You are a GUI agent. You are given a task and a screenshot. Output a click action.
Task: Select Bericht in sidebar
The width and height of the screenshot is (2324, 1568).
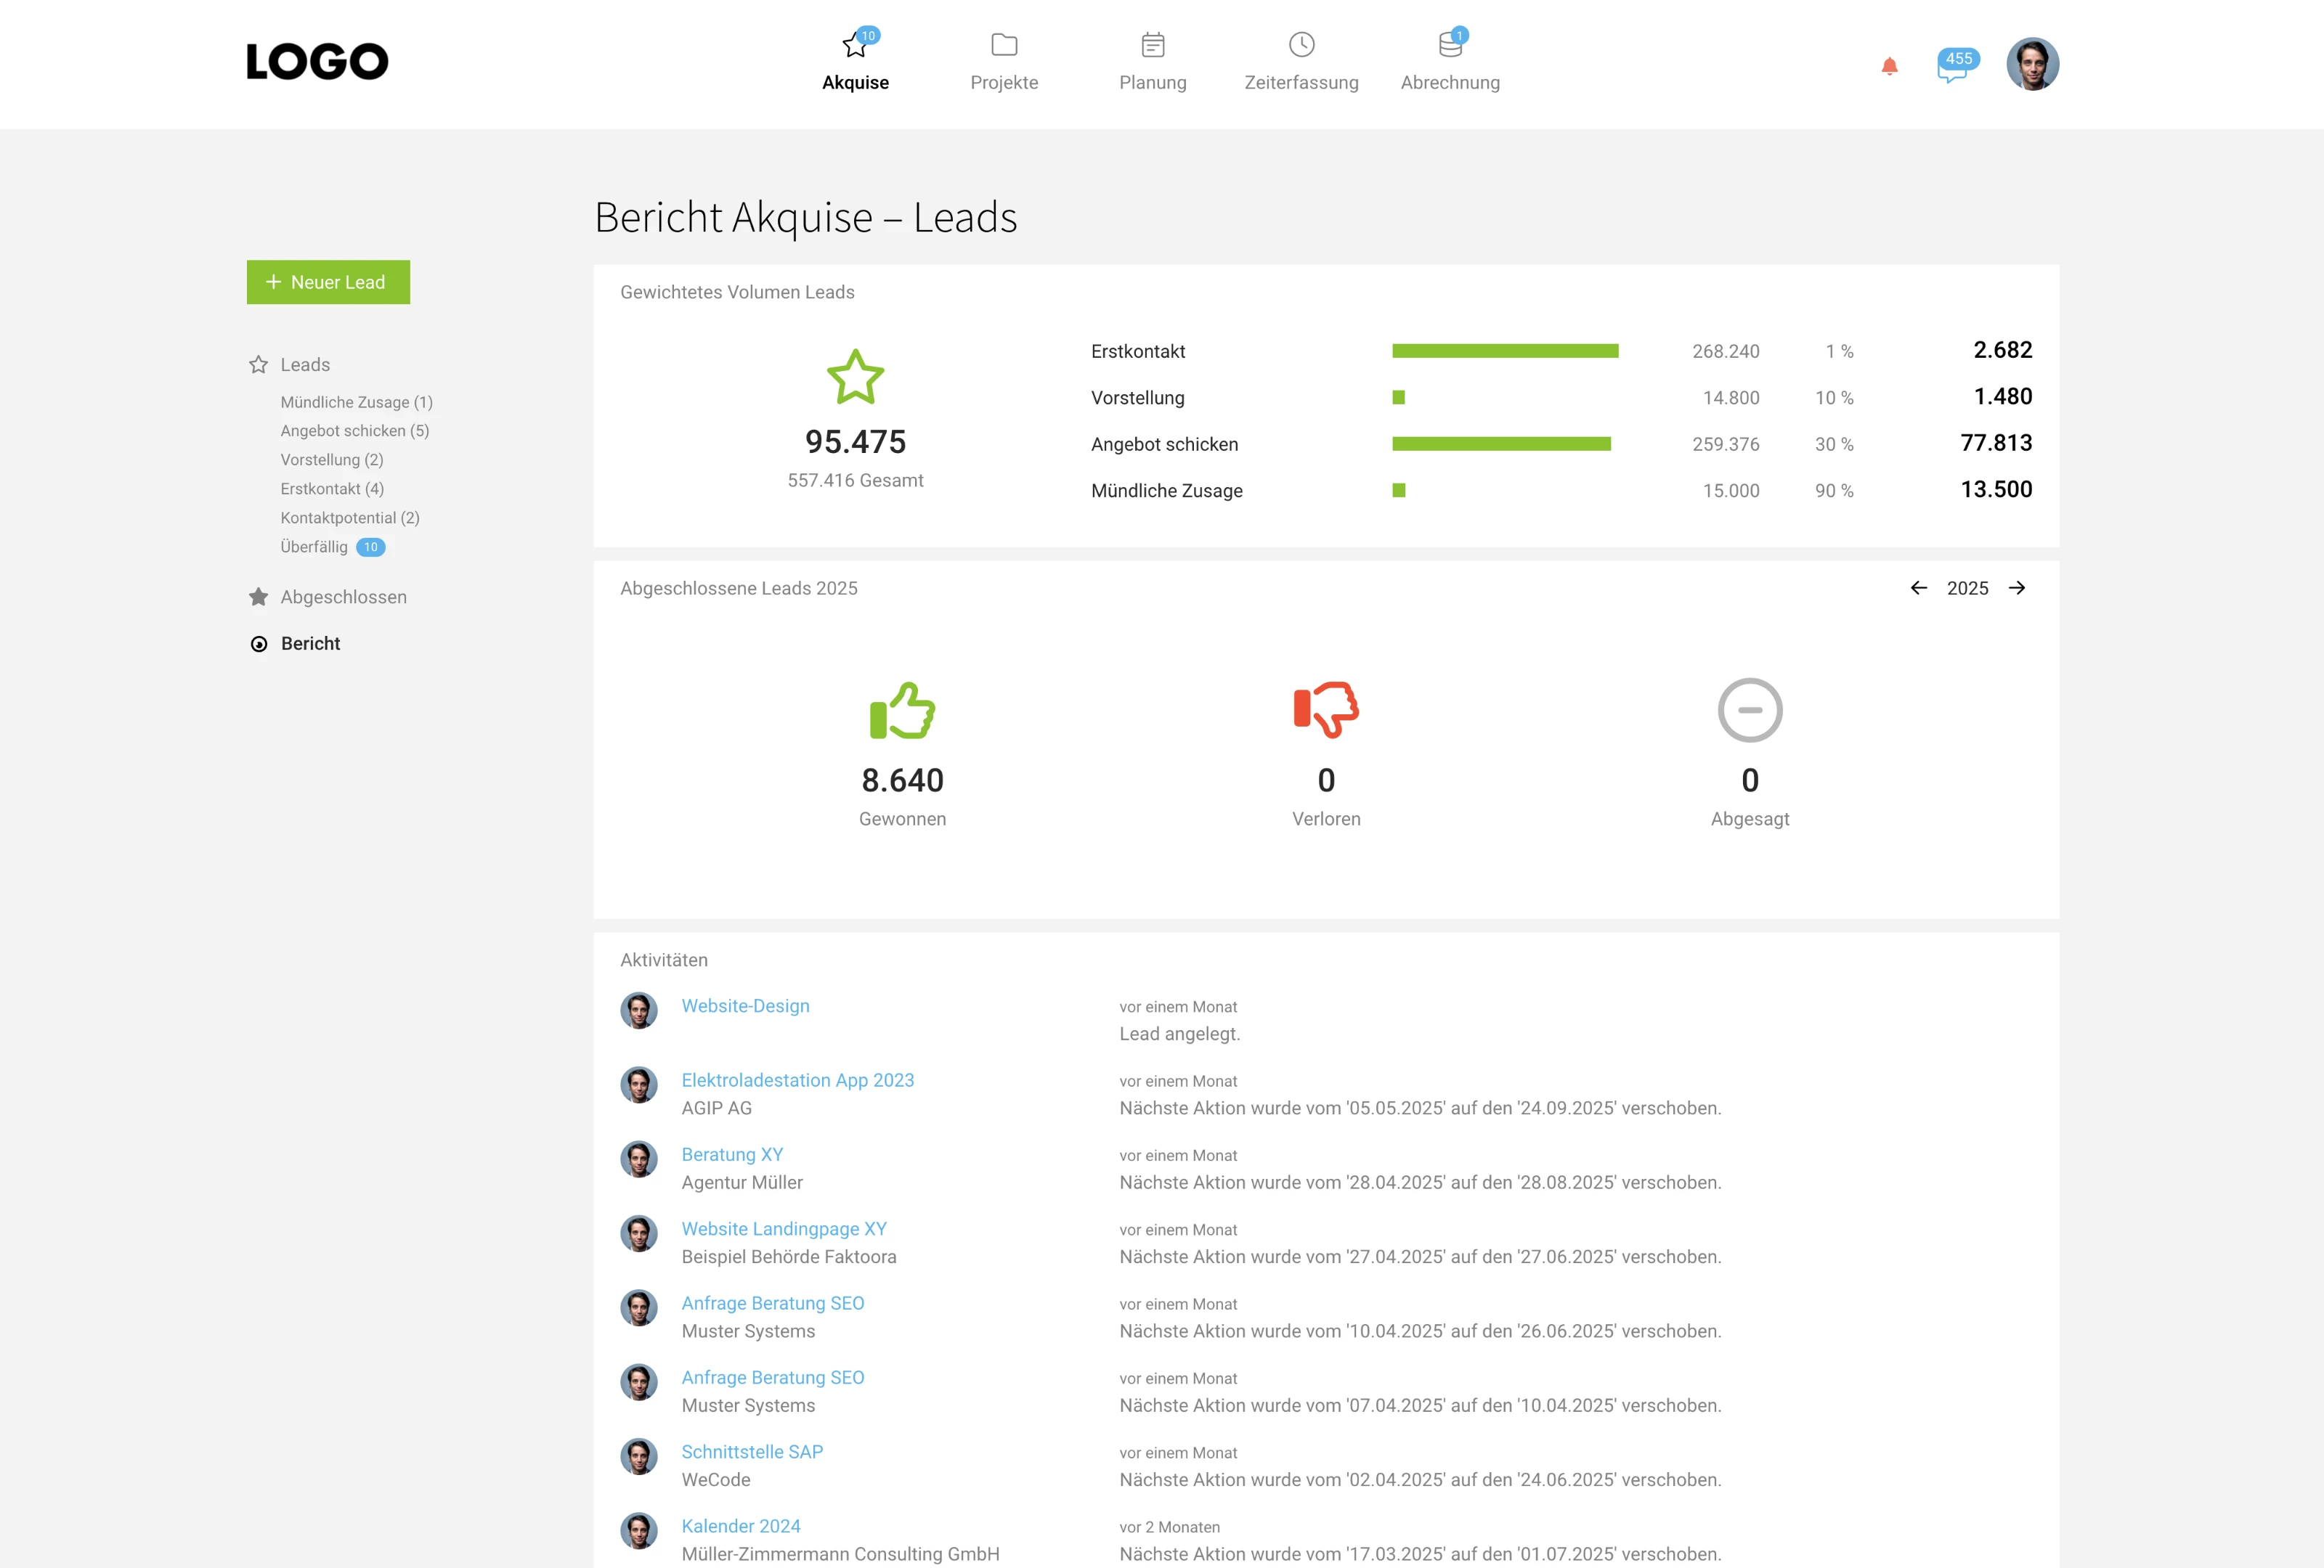click(x=310, y=644)
